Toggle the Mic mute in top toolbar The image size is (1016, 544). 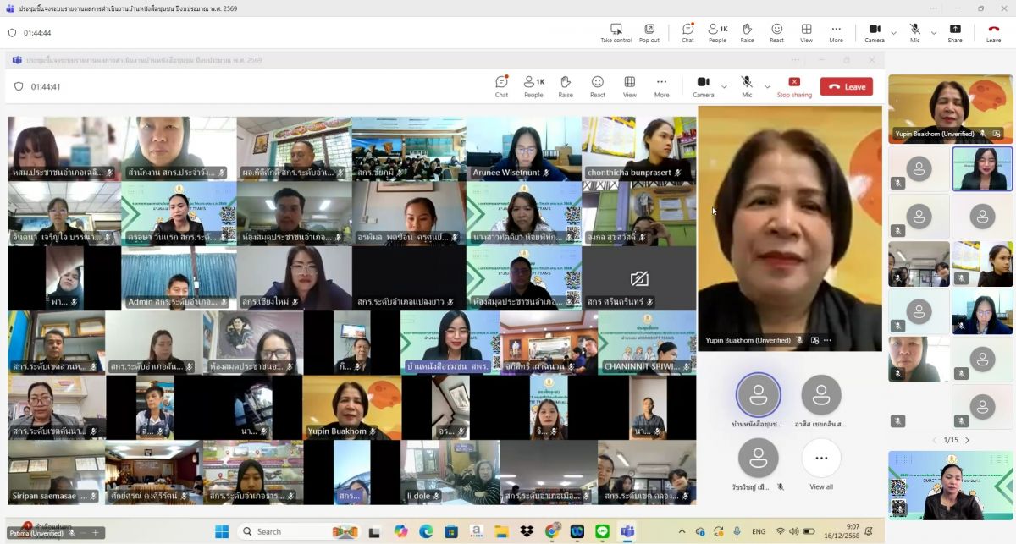click(914, 32)
